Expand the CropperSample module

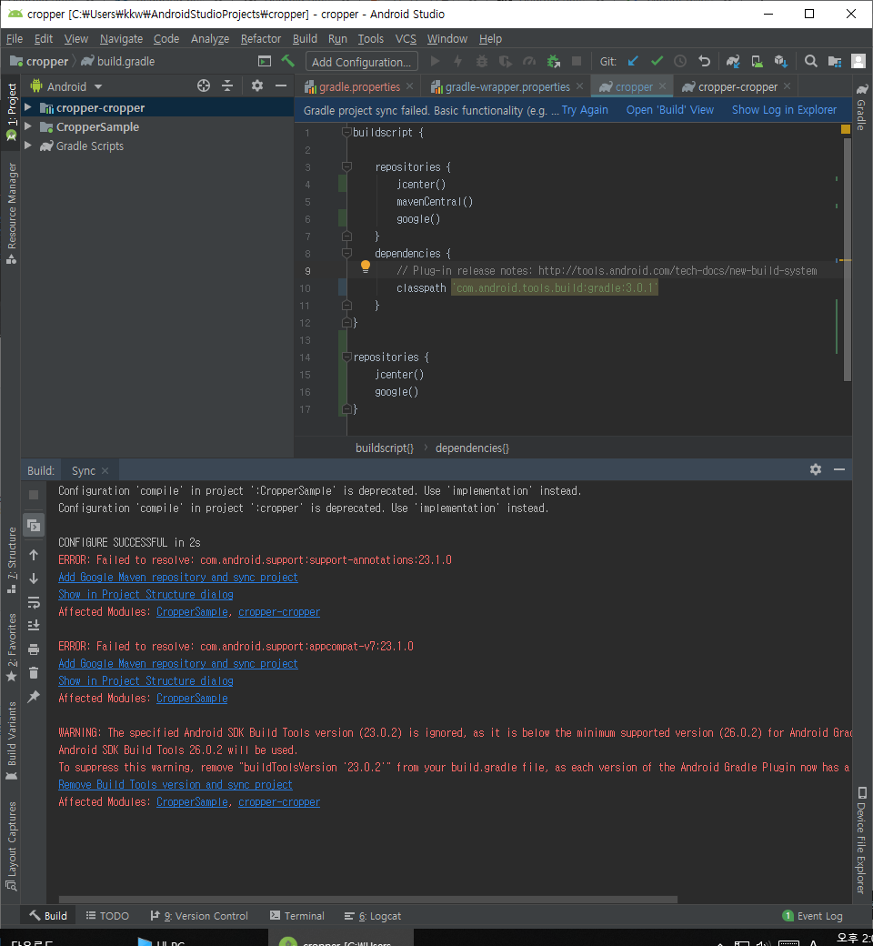pos(28,126)
